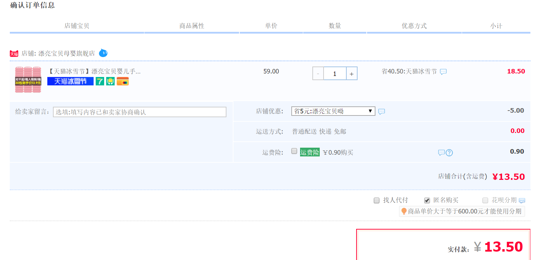Open the 漂亮宝贝婴儿手 product title link
The image size is (536, 260).
click(x=94, y=71)
